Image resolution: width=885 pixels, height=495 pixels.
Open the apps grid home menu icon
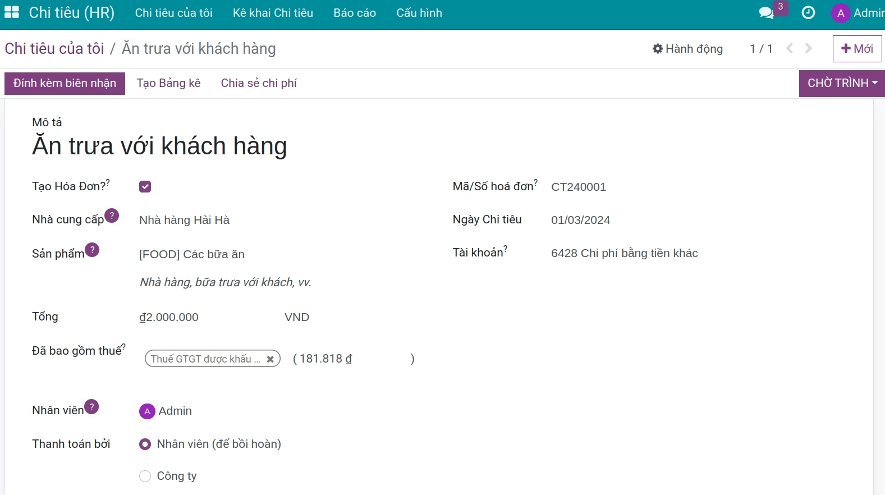[x=12, y=12]
